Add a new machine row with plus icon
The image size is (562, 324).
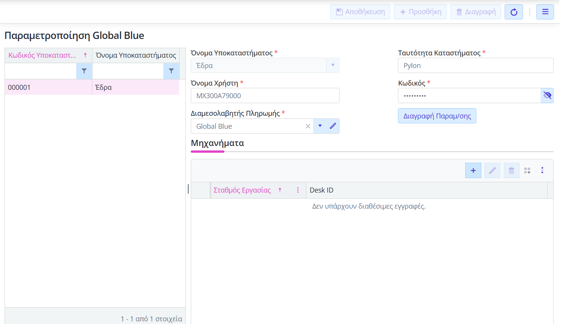click(x=473, y=170)
